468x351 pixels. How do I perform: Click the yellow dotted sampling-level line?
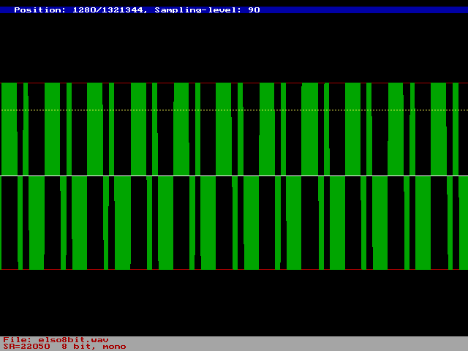coord(234,110)
